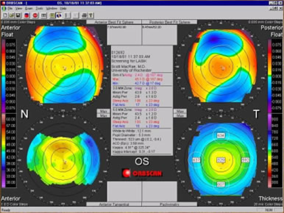Click the 3.0 MM Zone header row

click(135, 88)
